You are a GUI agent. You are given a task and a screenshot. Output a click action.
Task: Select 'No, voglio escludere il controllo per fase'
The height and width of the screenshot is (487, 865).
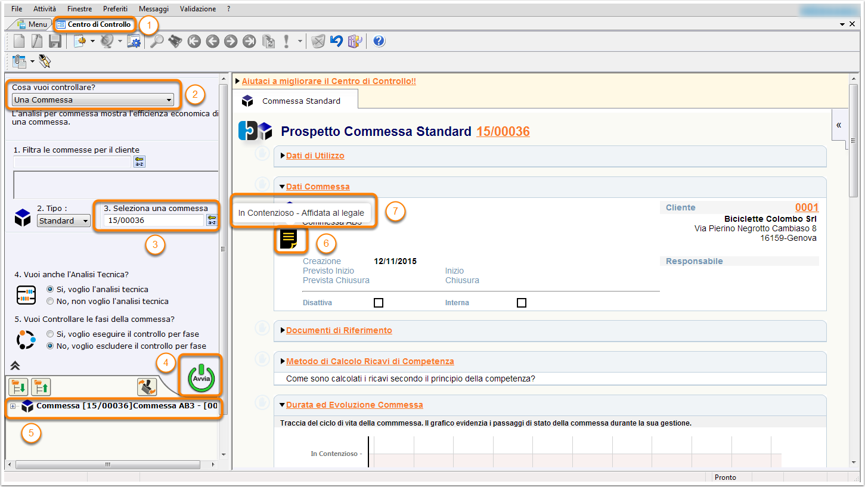coord(50,346)
